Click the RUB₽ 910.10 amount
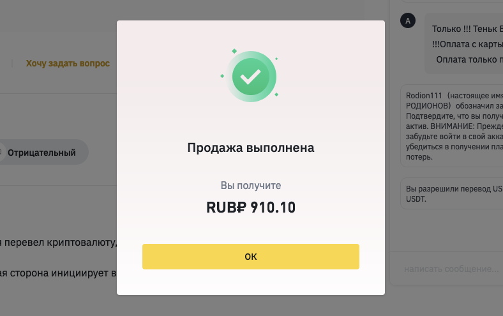 coord(250,207)
